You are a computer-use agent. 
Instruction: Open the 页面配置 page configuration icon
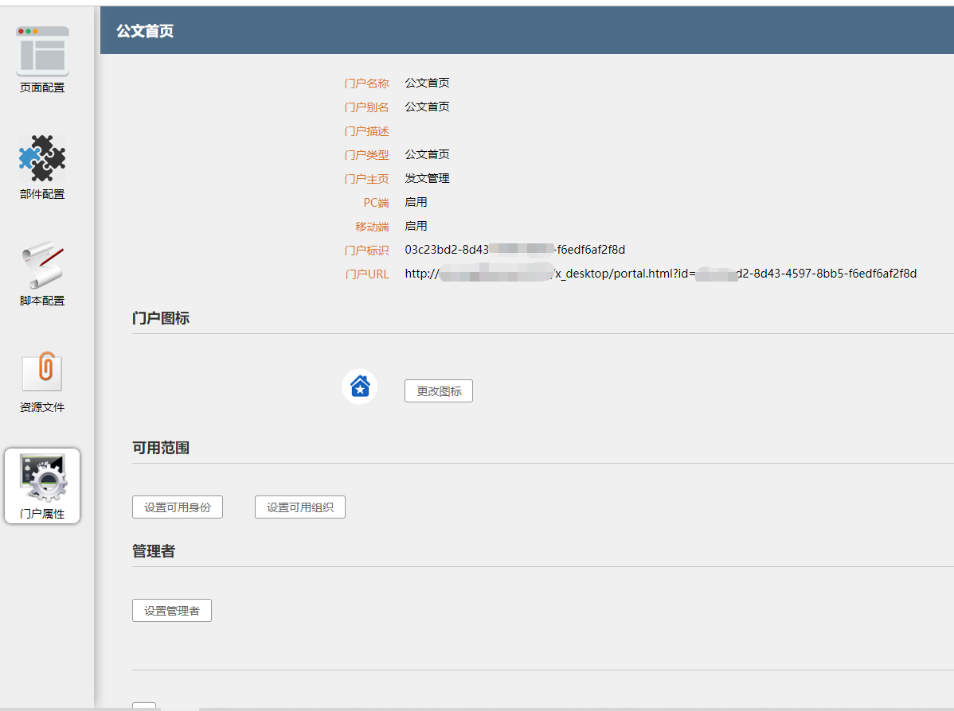pyautogui.click(x=42, y=51)
